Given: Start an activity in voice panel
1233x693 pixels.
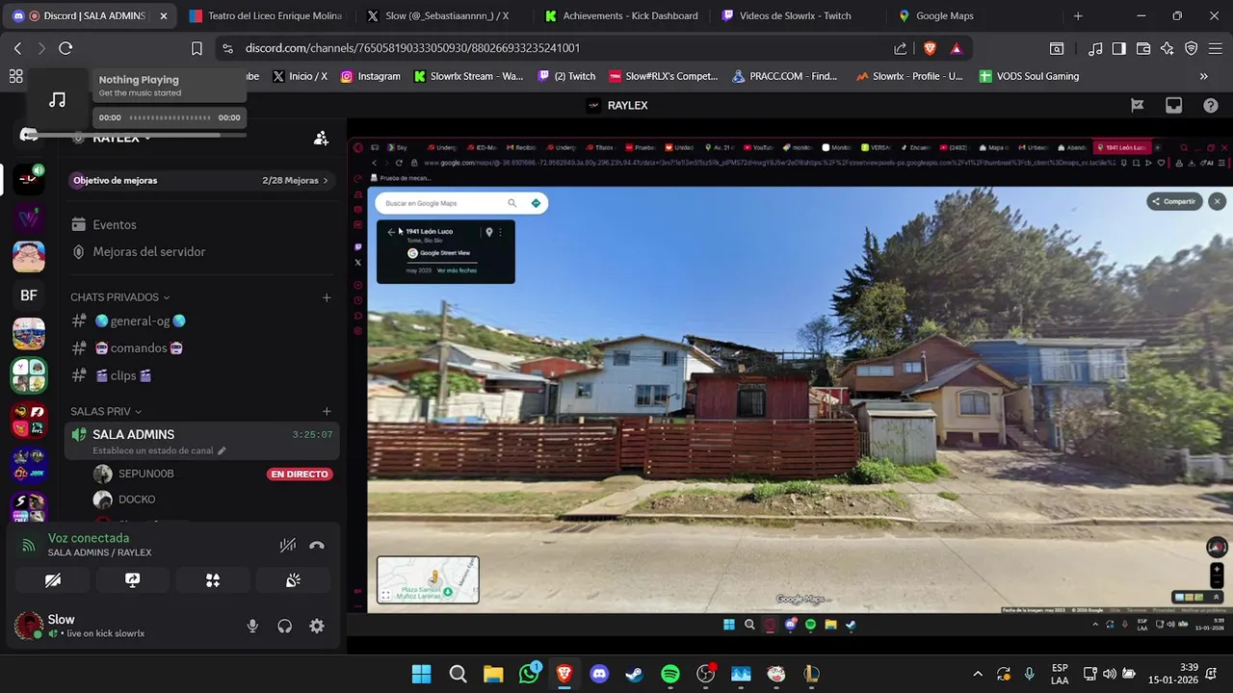Looking at the screenshot, I should pos(213,579).
